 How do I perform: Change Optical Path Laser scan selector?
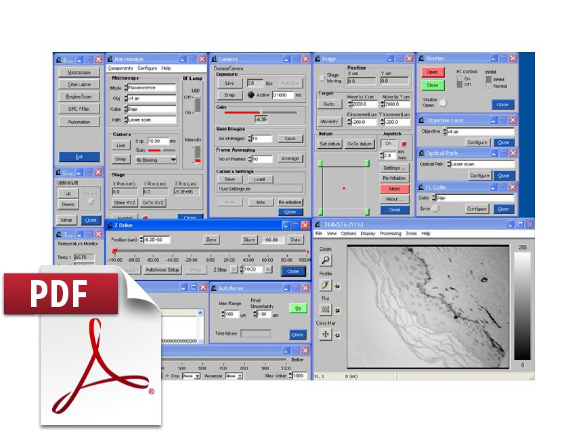click(448, 164)
